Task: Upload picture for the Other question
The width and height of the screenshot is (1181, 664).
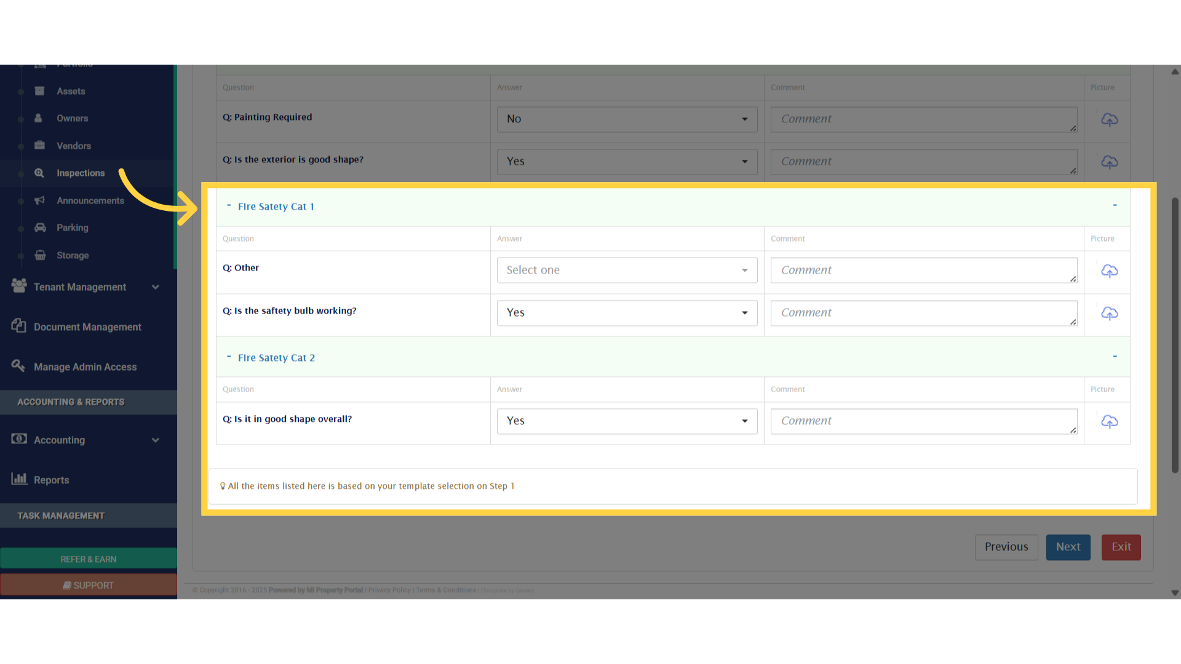Action: [1109, 271]
